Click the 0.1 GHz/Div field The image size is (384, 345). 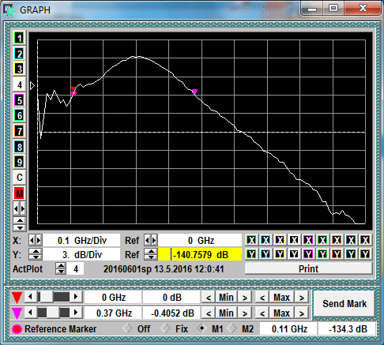[81, 240]
